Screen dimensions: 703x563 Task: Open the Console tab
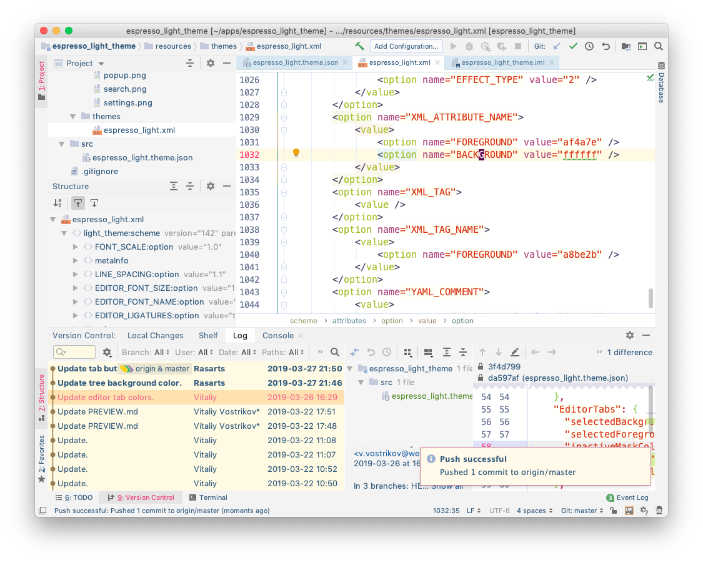tap(278, 335)
